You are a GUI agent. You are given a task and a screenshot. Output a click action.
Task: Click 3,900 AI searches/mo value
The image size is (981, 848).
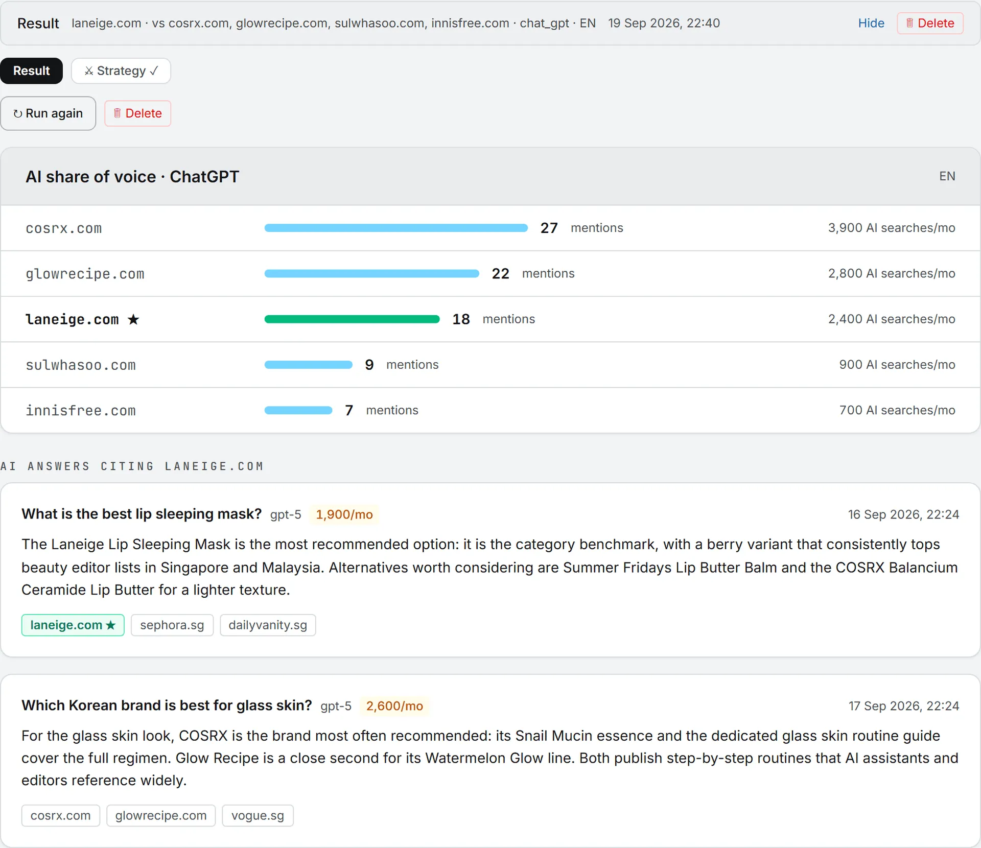892,228
